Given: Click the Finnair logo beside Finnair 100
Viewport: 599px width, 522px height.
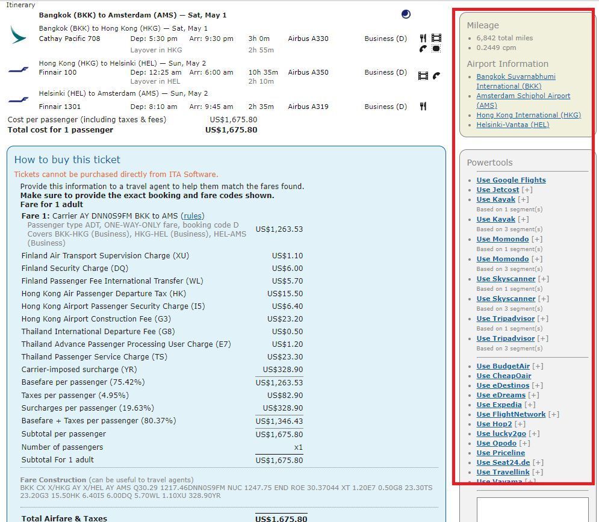Looking at the screenshot, I should [18, 70].
